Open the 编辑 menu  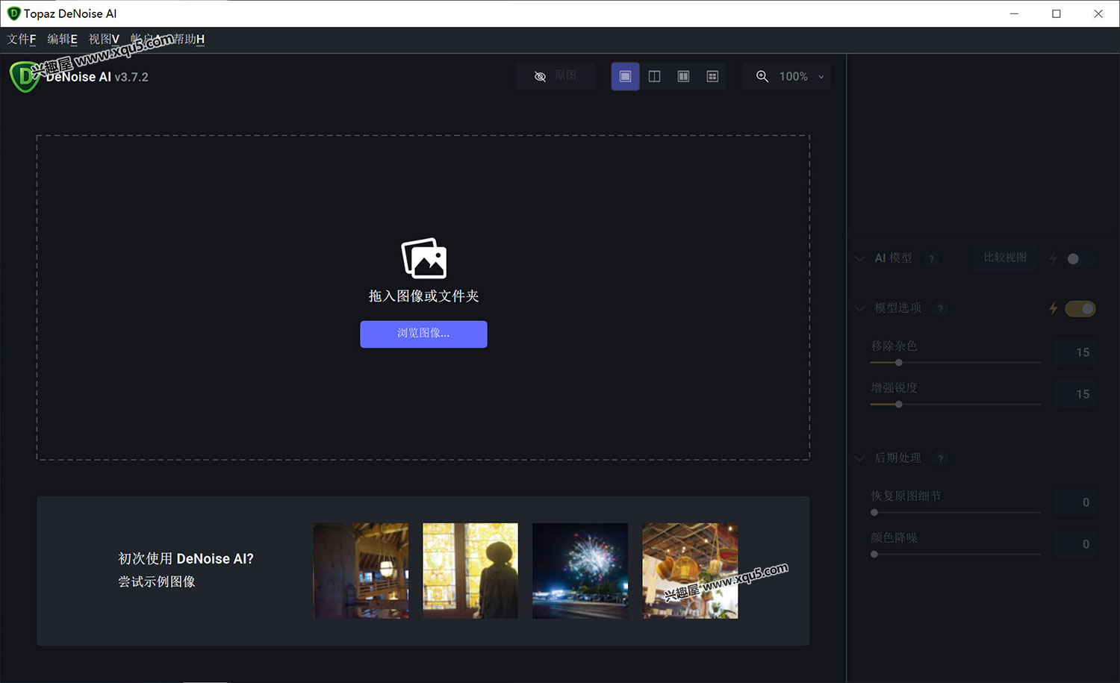click(x=62, y=39)
